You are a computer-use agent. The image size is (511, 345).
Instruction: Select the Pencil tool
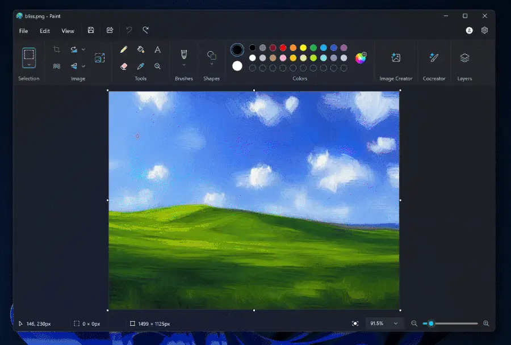point(124,49)
